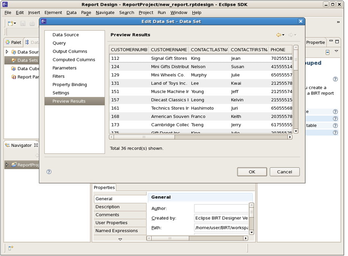Click the Report Parameters icon in Data Explorer

(x=14, y=77)
